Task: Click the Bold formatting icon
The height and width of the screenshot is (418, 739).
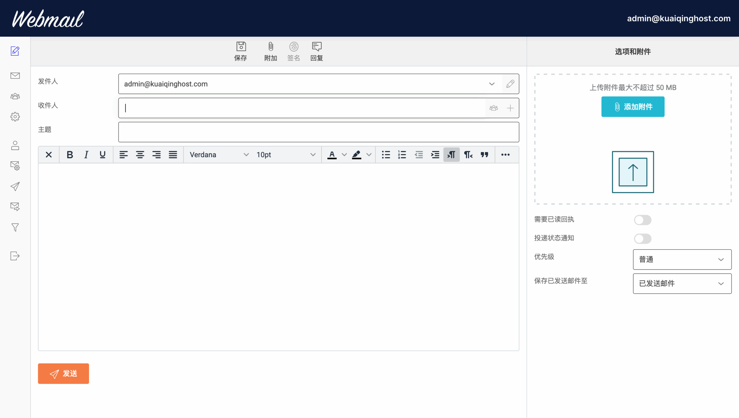Action: (x=70, y=155)
